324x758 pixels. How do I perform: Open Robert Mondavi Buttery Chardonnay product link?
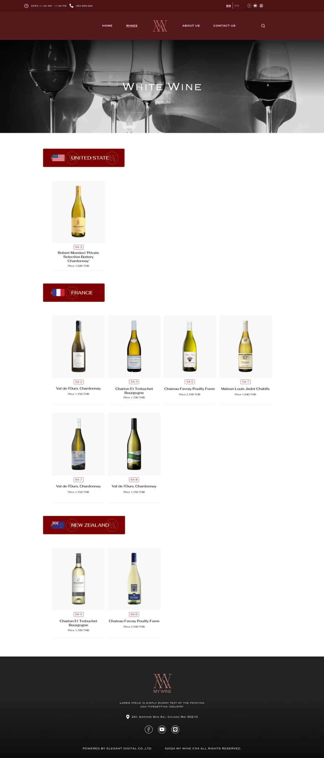(x=78, y=257)
